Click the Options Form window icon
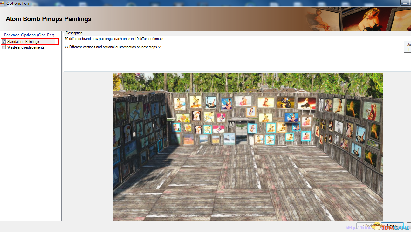 pyautogui.click(x=2, y=3)
